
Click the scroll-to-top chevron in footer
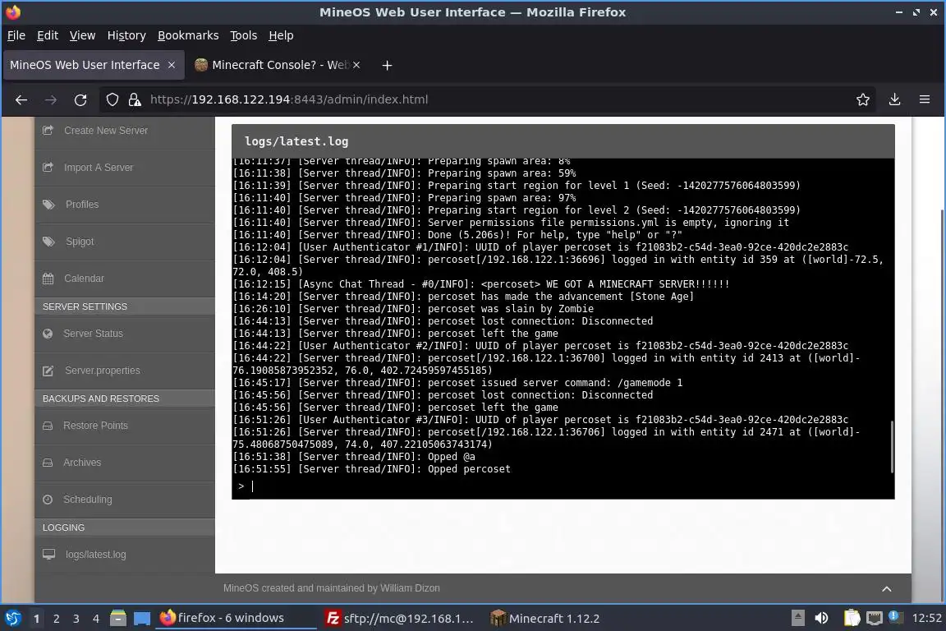tap(886, 589)
